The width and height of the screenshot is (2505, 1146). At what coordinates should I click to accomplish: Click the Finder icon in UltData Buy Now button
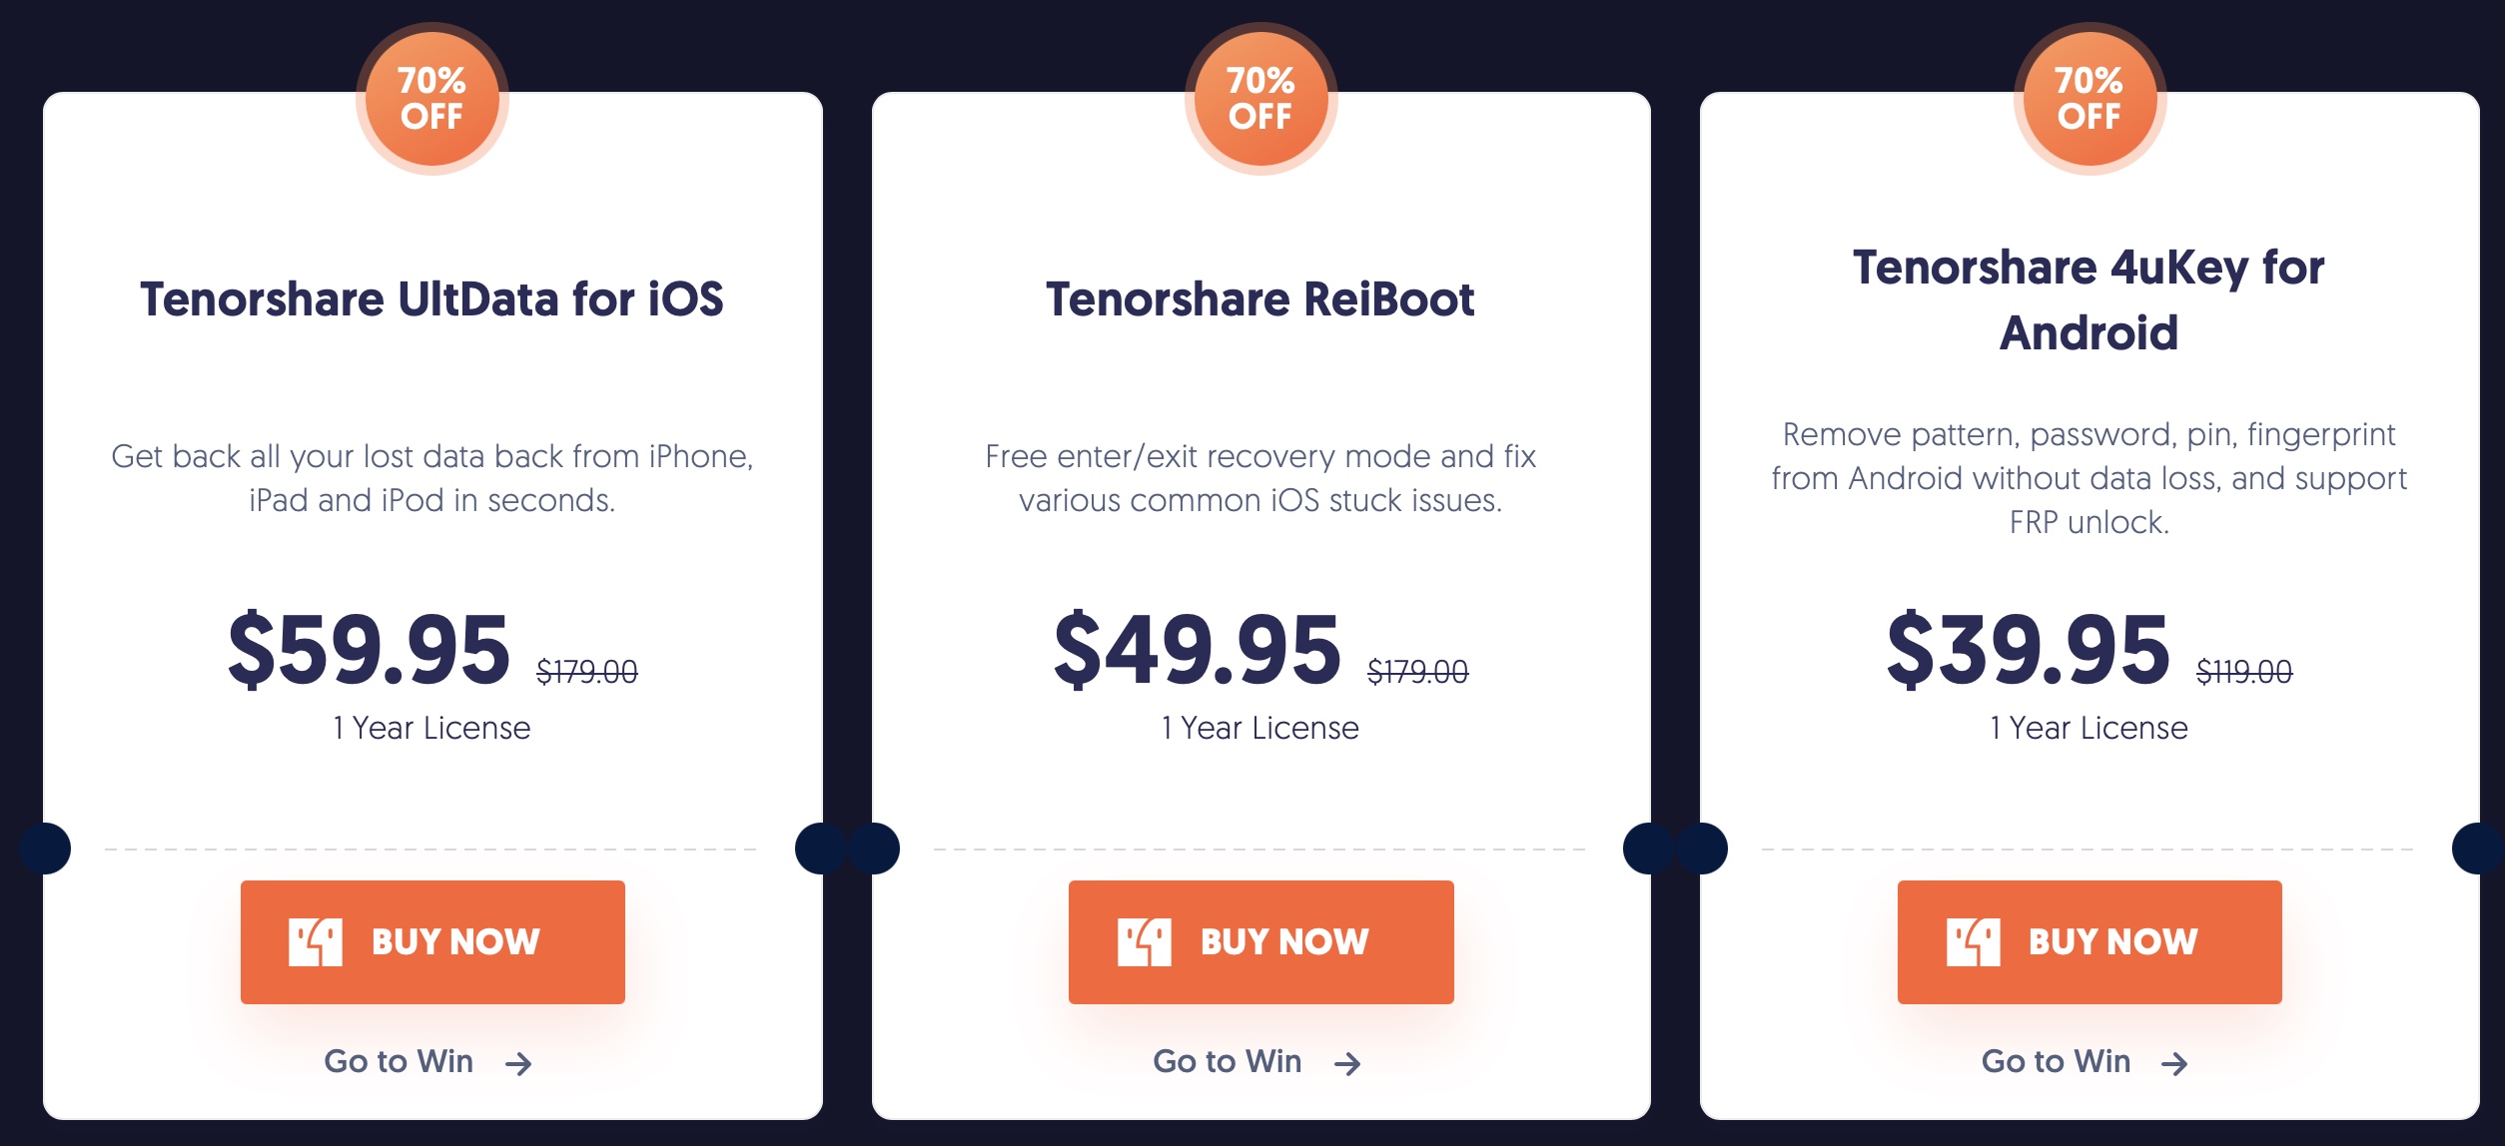tap(316, 942)
